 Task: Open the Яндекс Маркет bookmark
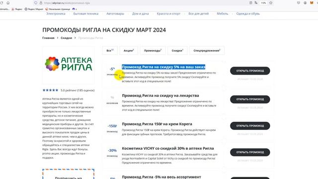pyautogui.click(x=34, y=9)
